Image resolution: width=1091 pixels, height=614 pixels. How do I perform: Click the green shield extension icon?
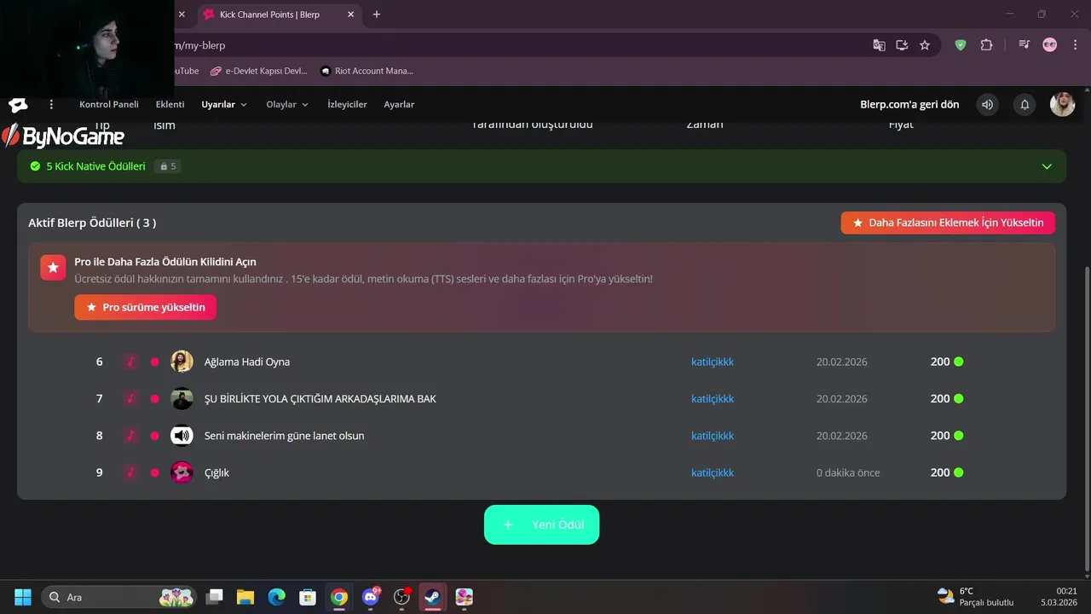point(961,45)
